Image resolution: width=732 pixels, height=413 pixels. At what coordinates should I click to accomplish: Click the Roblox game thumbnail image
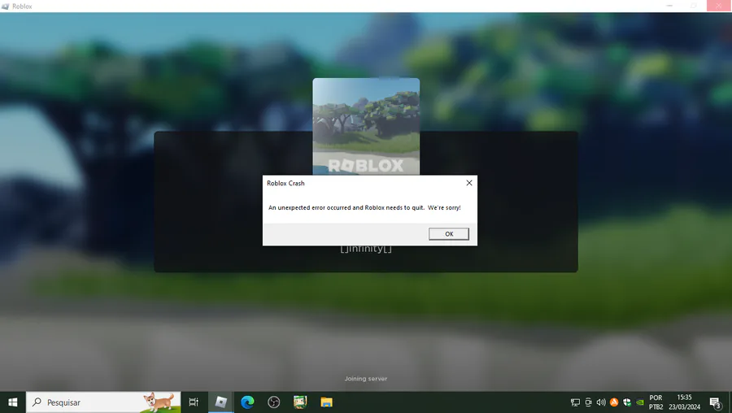click(x=366, y=127)
